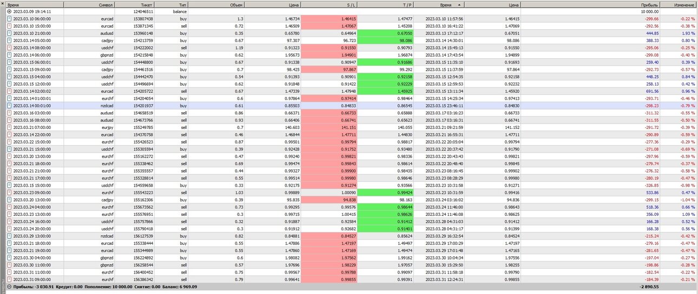Collapse the summary row via its minus icon
The width and height of the screenshot is (698, 294).
click(x=9, y=287)
